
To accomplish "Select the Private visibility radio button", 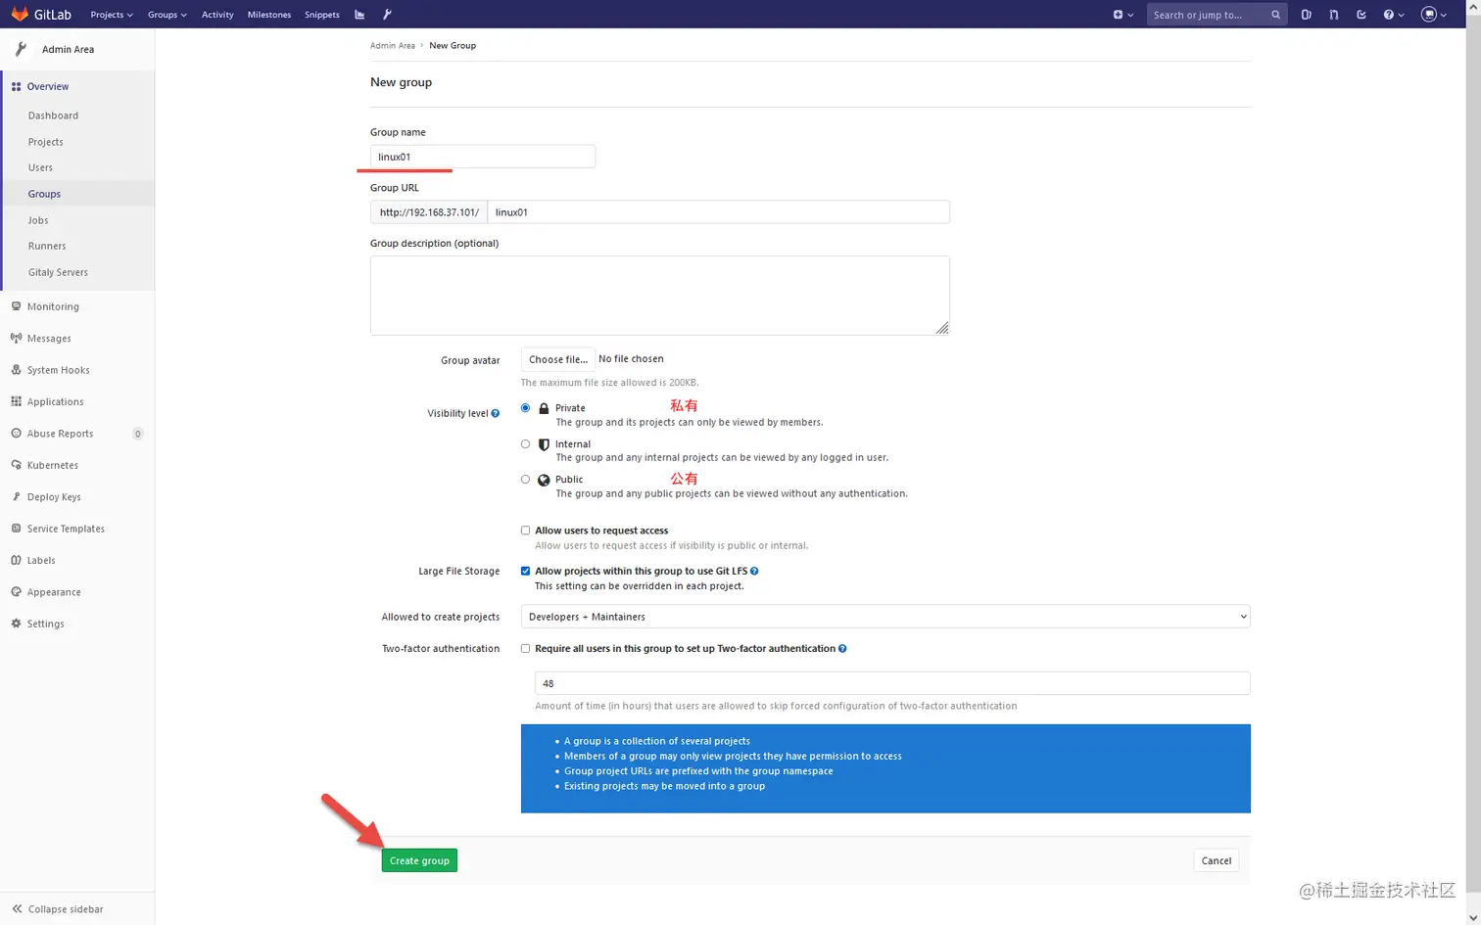I will pos(526,408).
